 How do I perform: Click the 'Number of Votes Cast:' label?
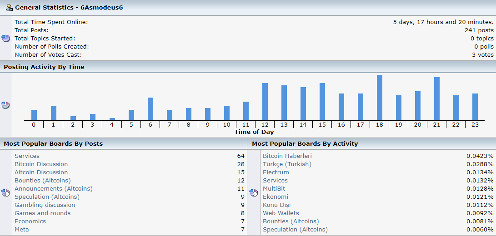point(48,54)
